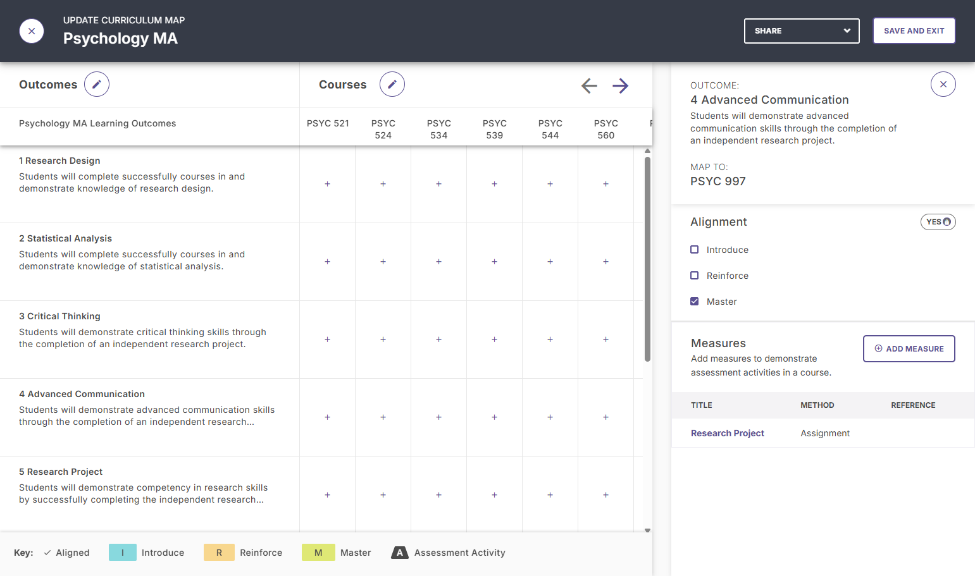Click the PSYC 997 map-to course text
The width and height of the screenshot is (975, 576).
(x=718, y=181)
